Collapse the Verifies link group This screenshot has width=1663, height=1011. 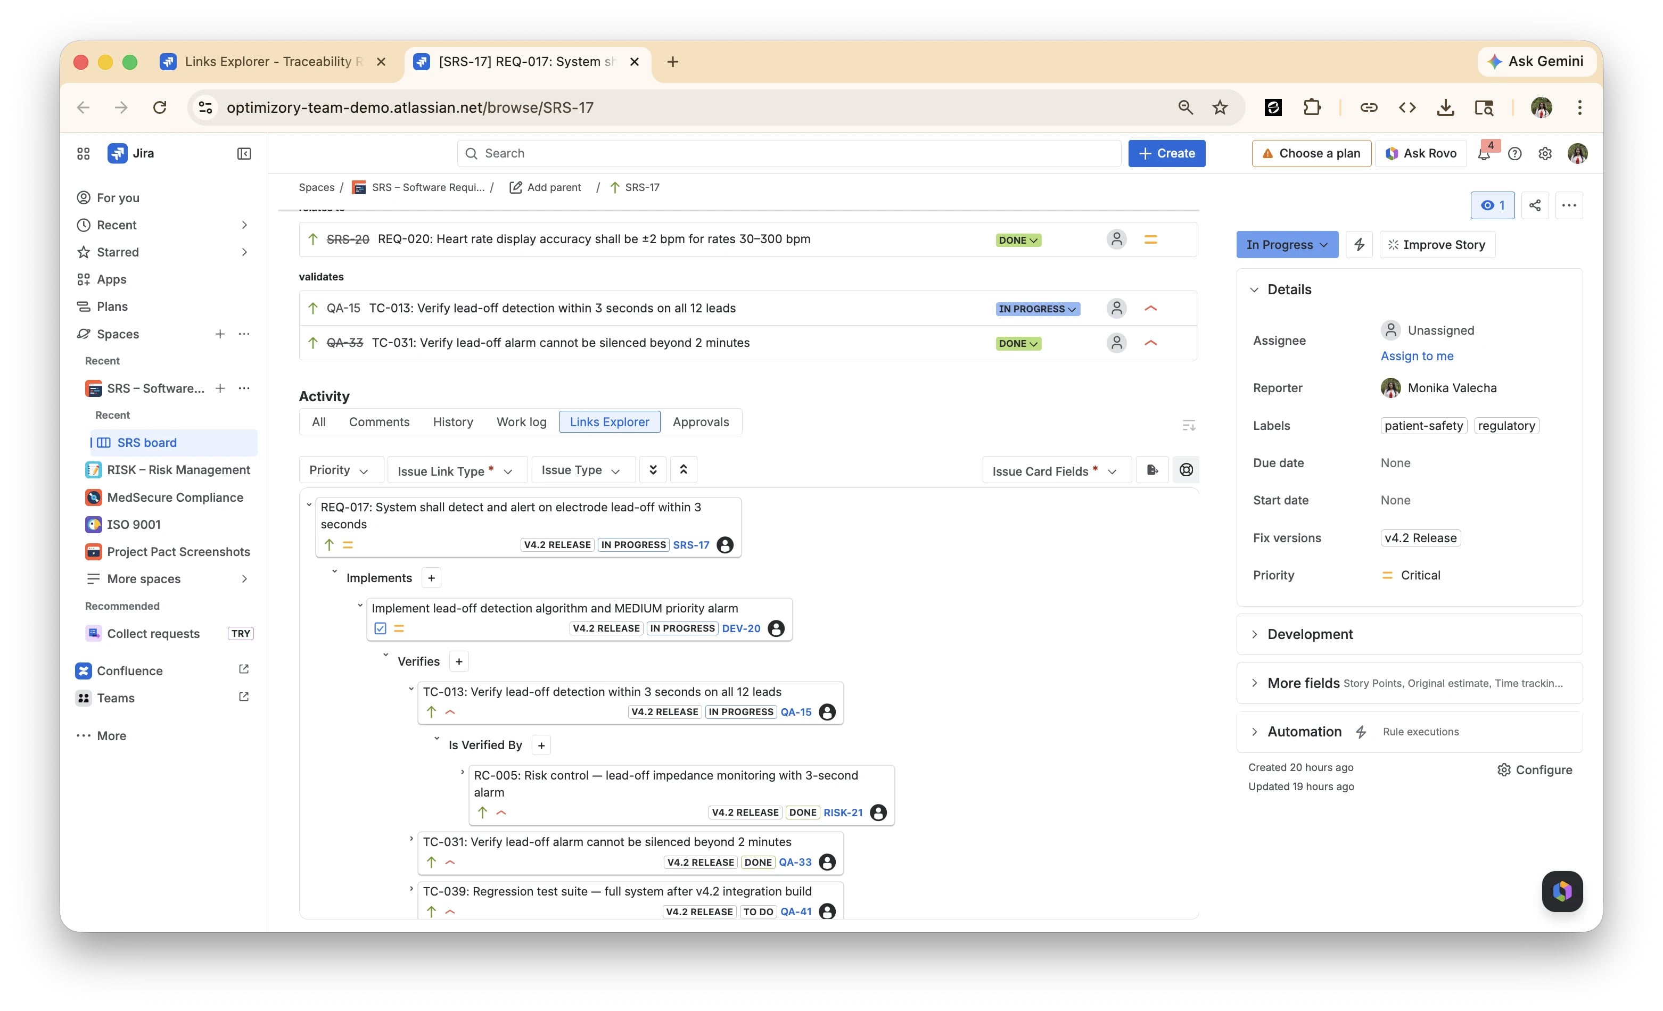tap(385, 656)
